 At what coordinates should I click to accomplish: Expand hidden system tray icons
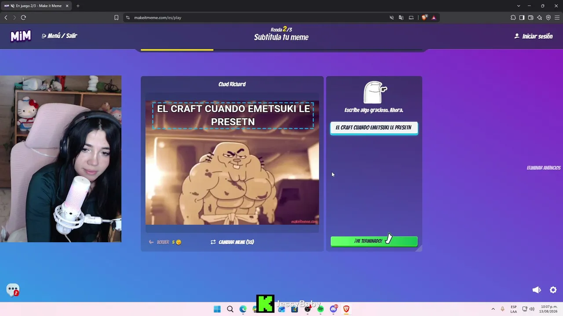coord(493,309)
